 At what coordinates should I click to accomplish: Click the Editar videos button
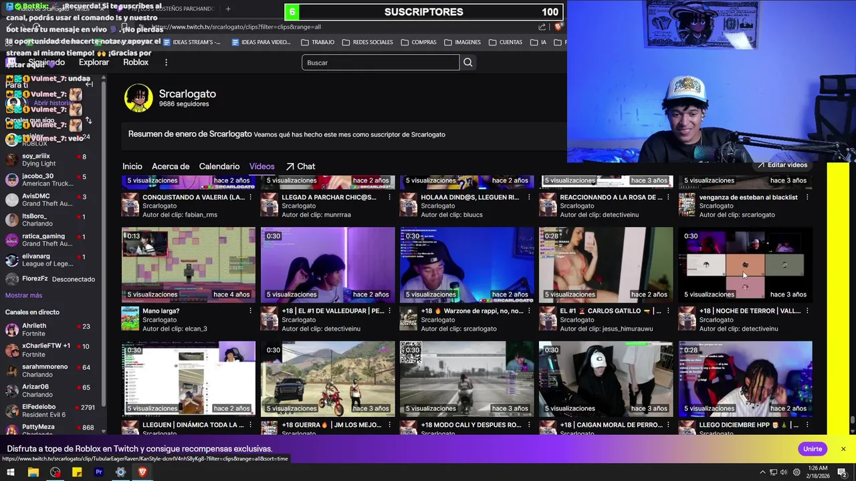782,165
